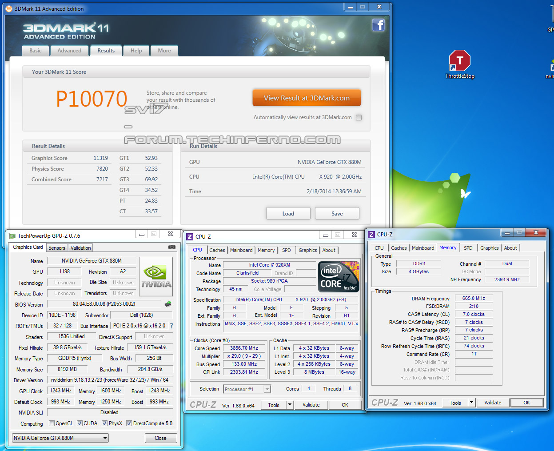Screen dimensions: 554x451
Task: Click Tools button in right CPU-Z
Action: point(455,403)
